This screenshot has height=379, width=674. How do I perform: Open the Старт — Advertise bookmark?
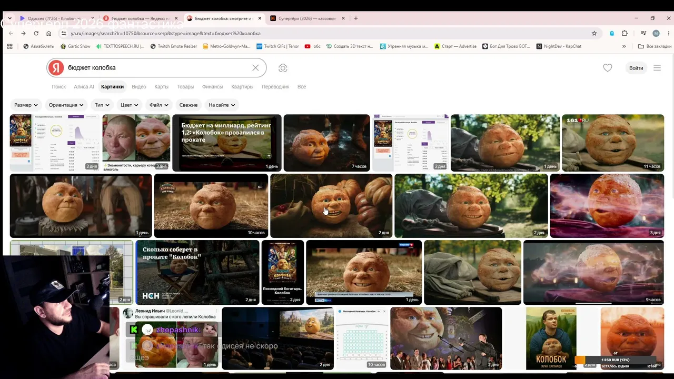pyautogui.click(x=455, y=46)
